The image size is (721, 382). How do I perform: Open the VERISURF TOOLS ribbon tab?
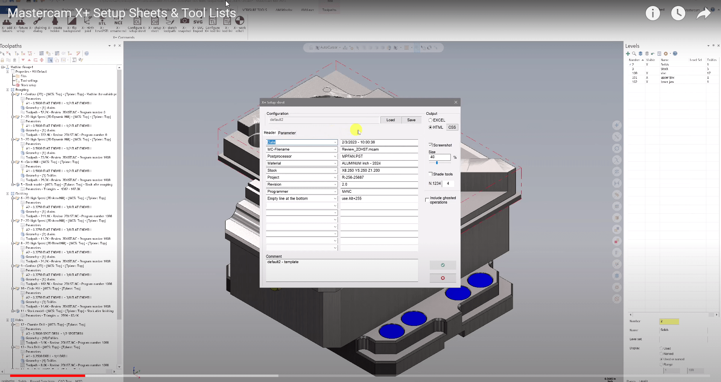255,10
